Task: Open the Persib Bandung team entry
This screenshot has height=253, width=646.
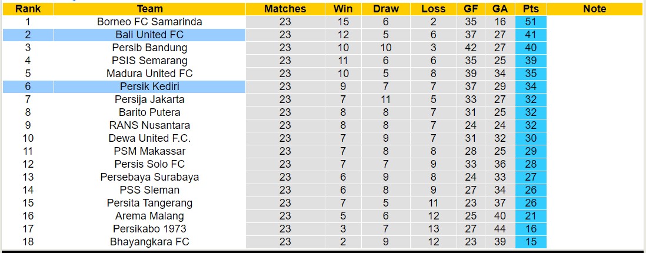Action: pos(149,48)
